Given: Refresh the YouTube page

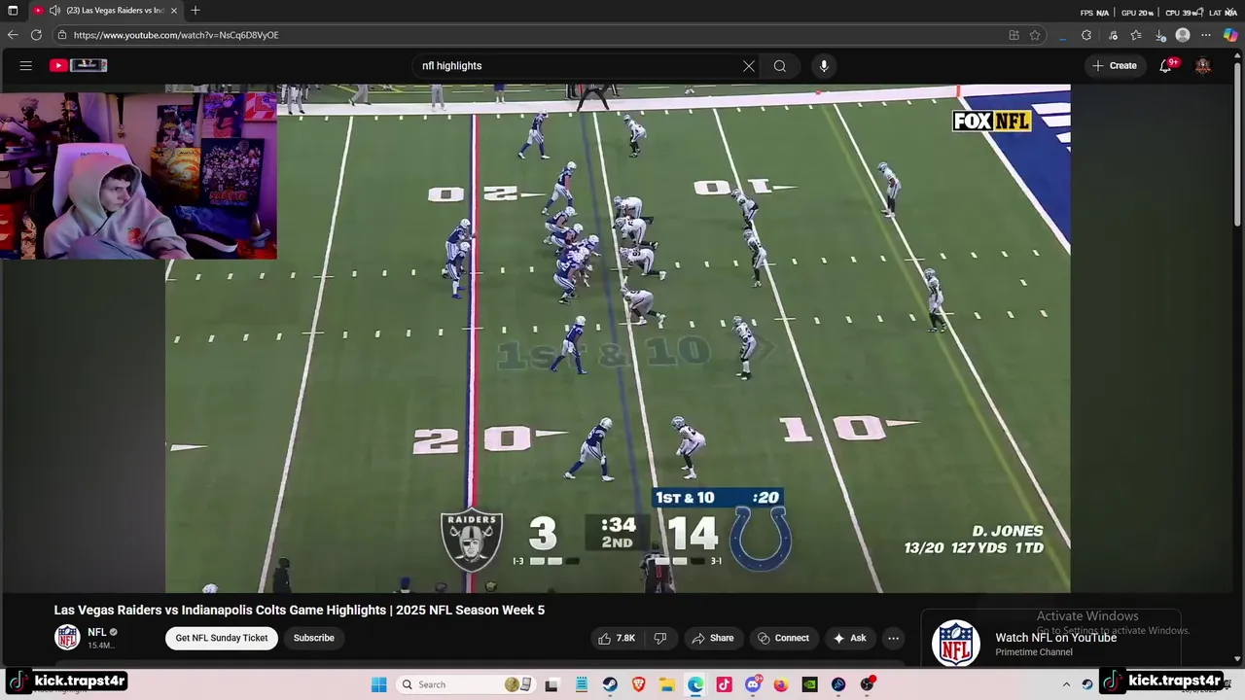Looking at the screenshot, I should click(x=36, y=35).
